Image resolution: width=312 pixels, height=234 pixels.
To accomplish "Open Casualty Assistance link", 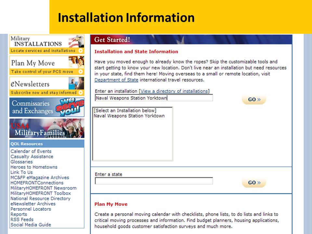I will (32, 157).
